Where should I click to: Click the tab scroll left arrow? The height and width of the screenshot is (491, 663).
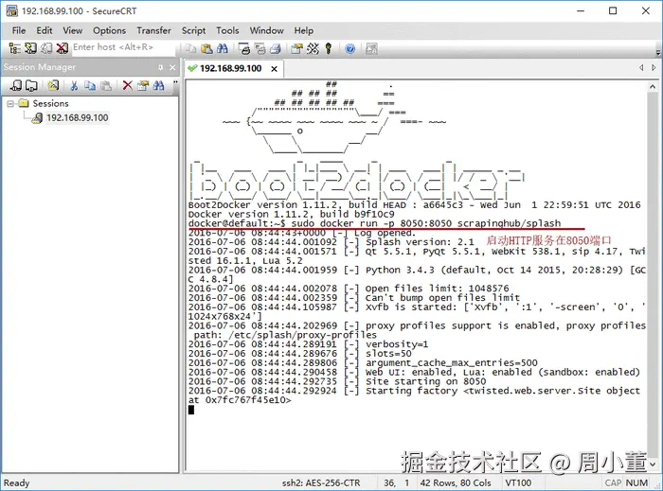tap(641, 67)
